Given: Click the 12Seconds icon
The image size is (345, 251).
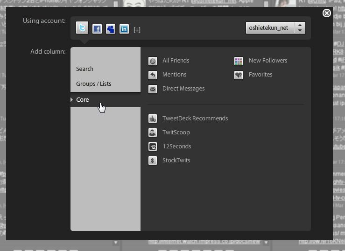Looking at the screenshot, I should (x=153, y=146).
